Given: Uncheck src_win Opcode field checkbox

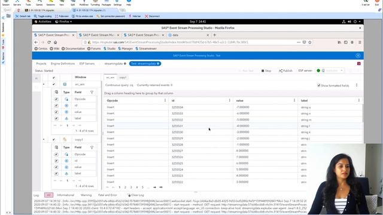Looking at the screenshot, I should (56, 99).
